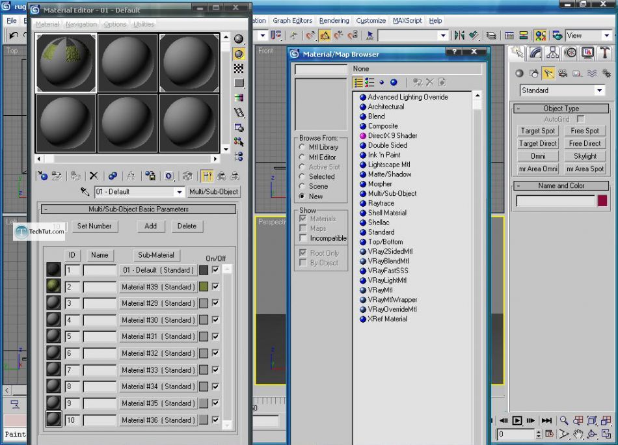Open Graph Editors menu
Viewport: 618px width, 445px height.
click(293, 21)
